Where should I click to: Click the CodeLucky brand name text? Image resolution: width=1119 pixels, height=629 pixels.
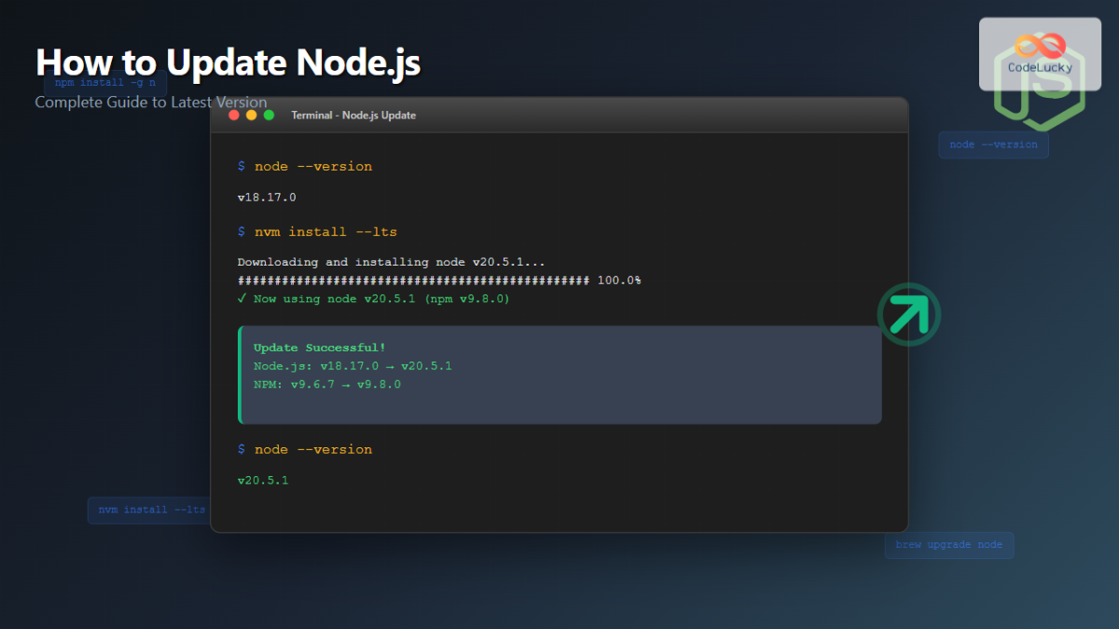point(1039,67)
